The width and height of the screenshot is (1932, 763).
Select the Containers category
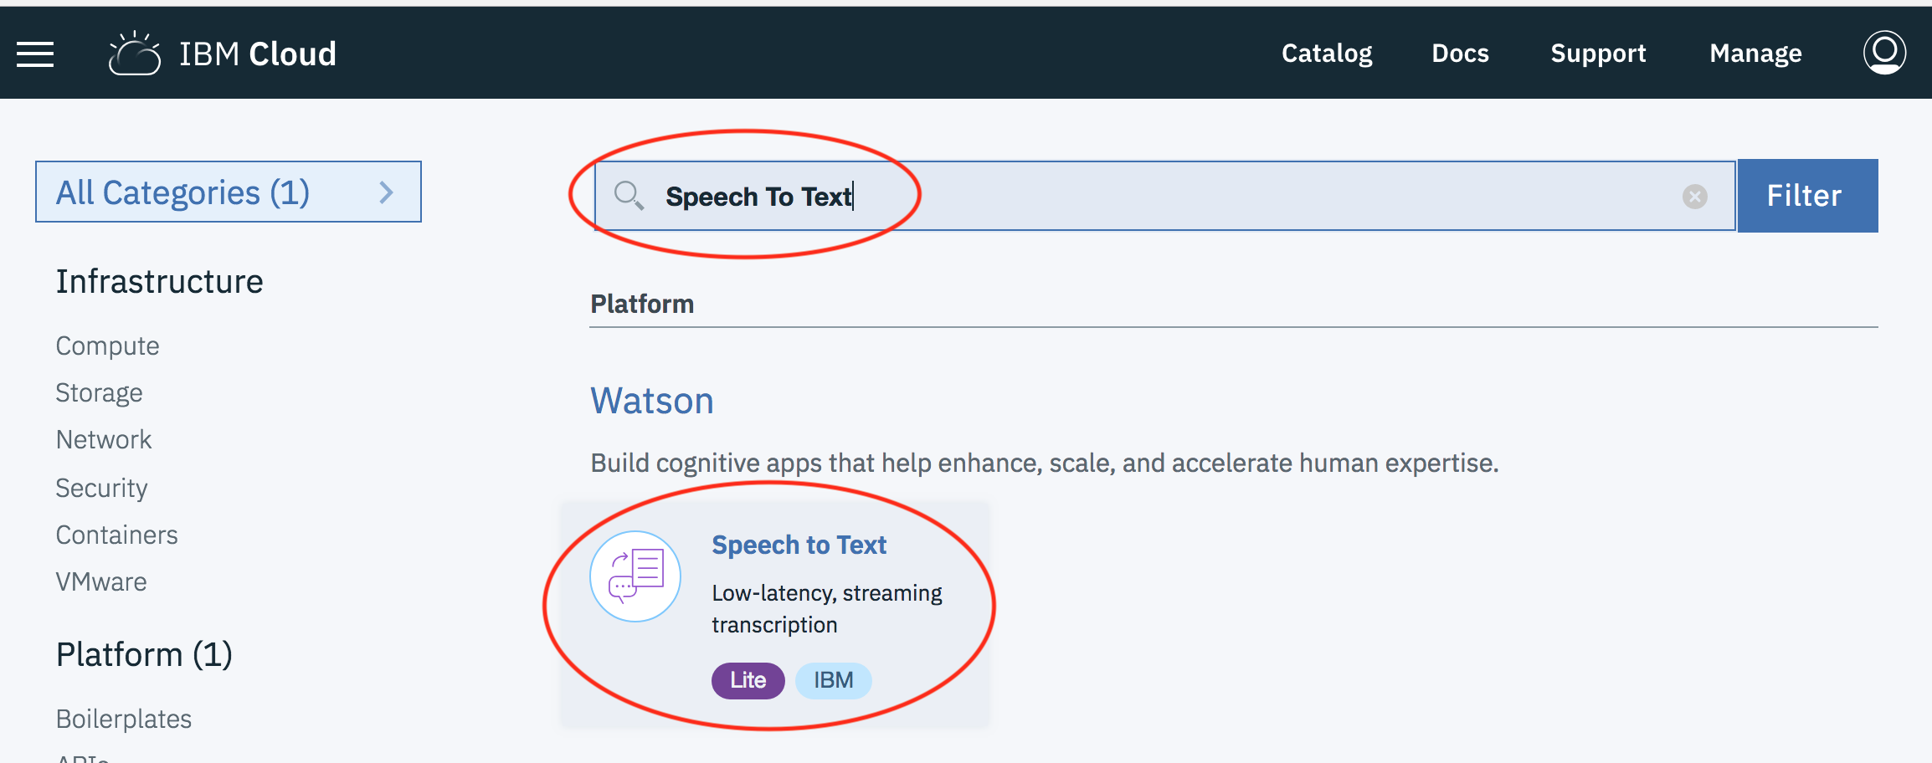116,535
